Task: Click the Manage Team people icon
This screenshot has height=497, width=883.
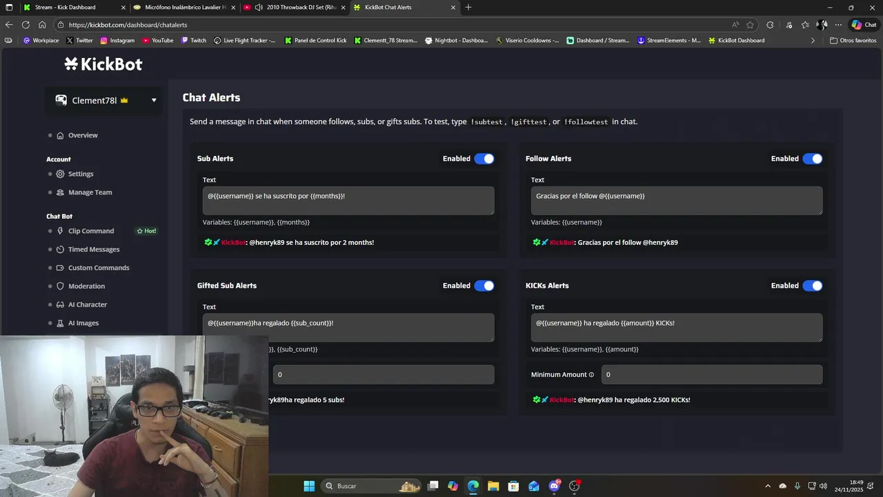Action: click(60, 193)
